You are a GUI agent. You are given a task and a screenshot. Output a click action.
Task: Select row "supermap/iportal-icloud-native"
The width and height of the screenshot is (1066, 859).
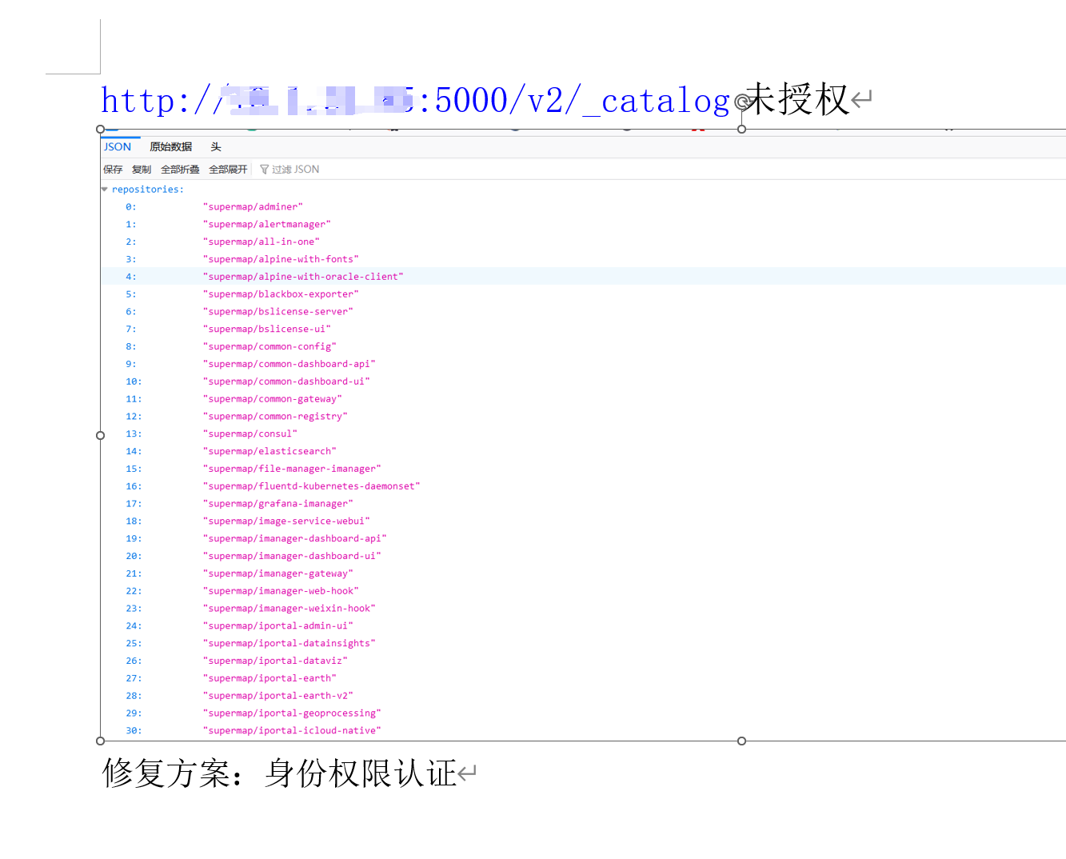pyautogui.click(x=583, y=731)
